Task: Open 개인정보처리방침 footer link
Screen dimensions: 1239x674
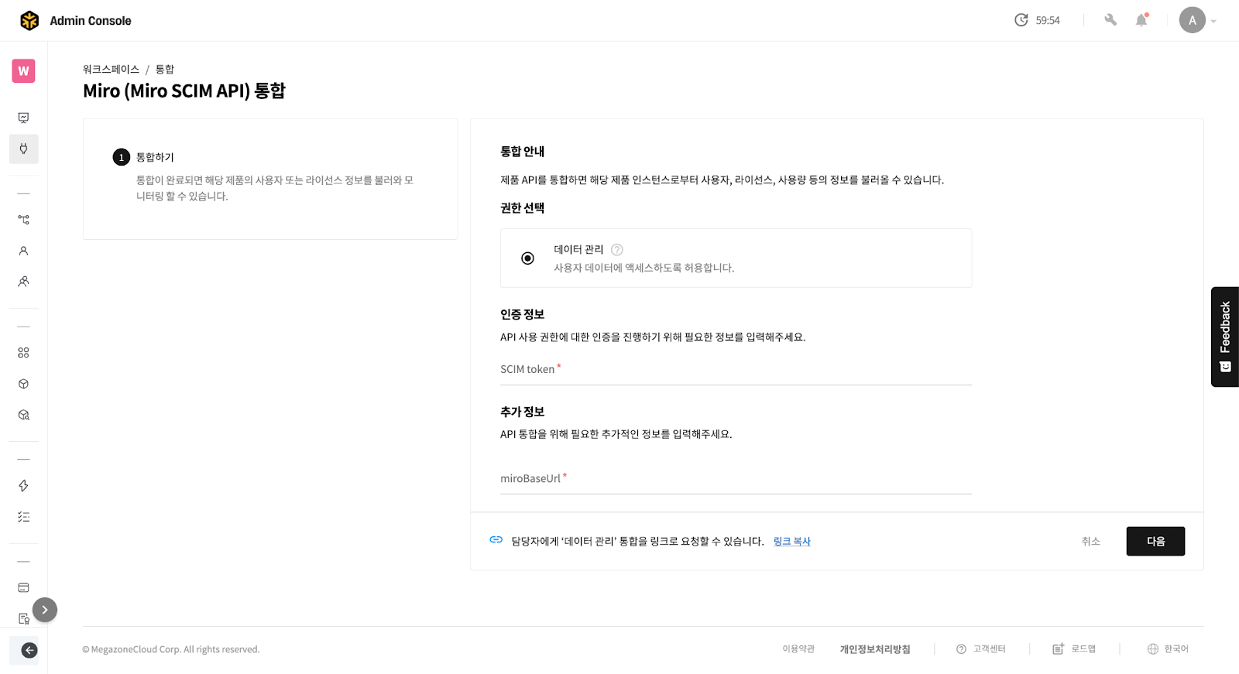Action: (875, 649)
